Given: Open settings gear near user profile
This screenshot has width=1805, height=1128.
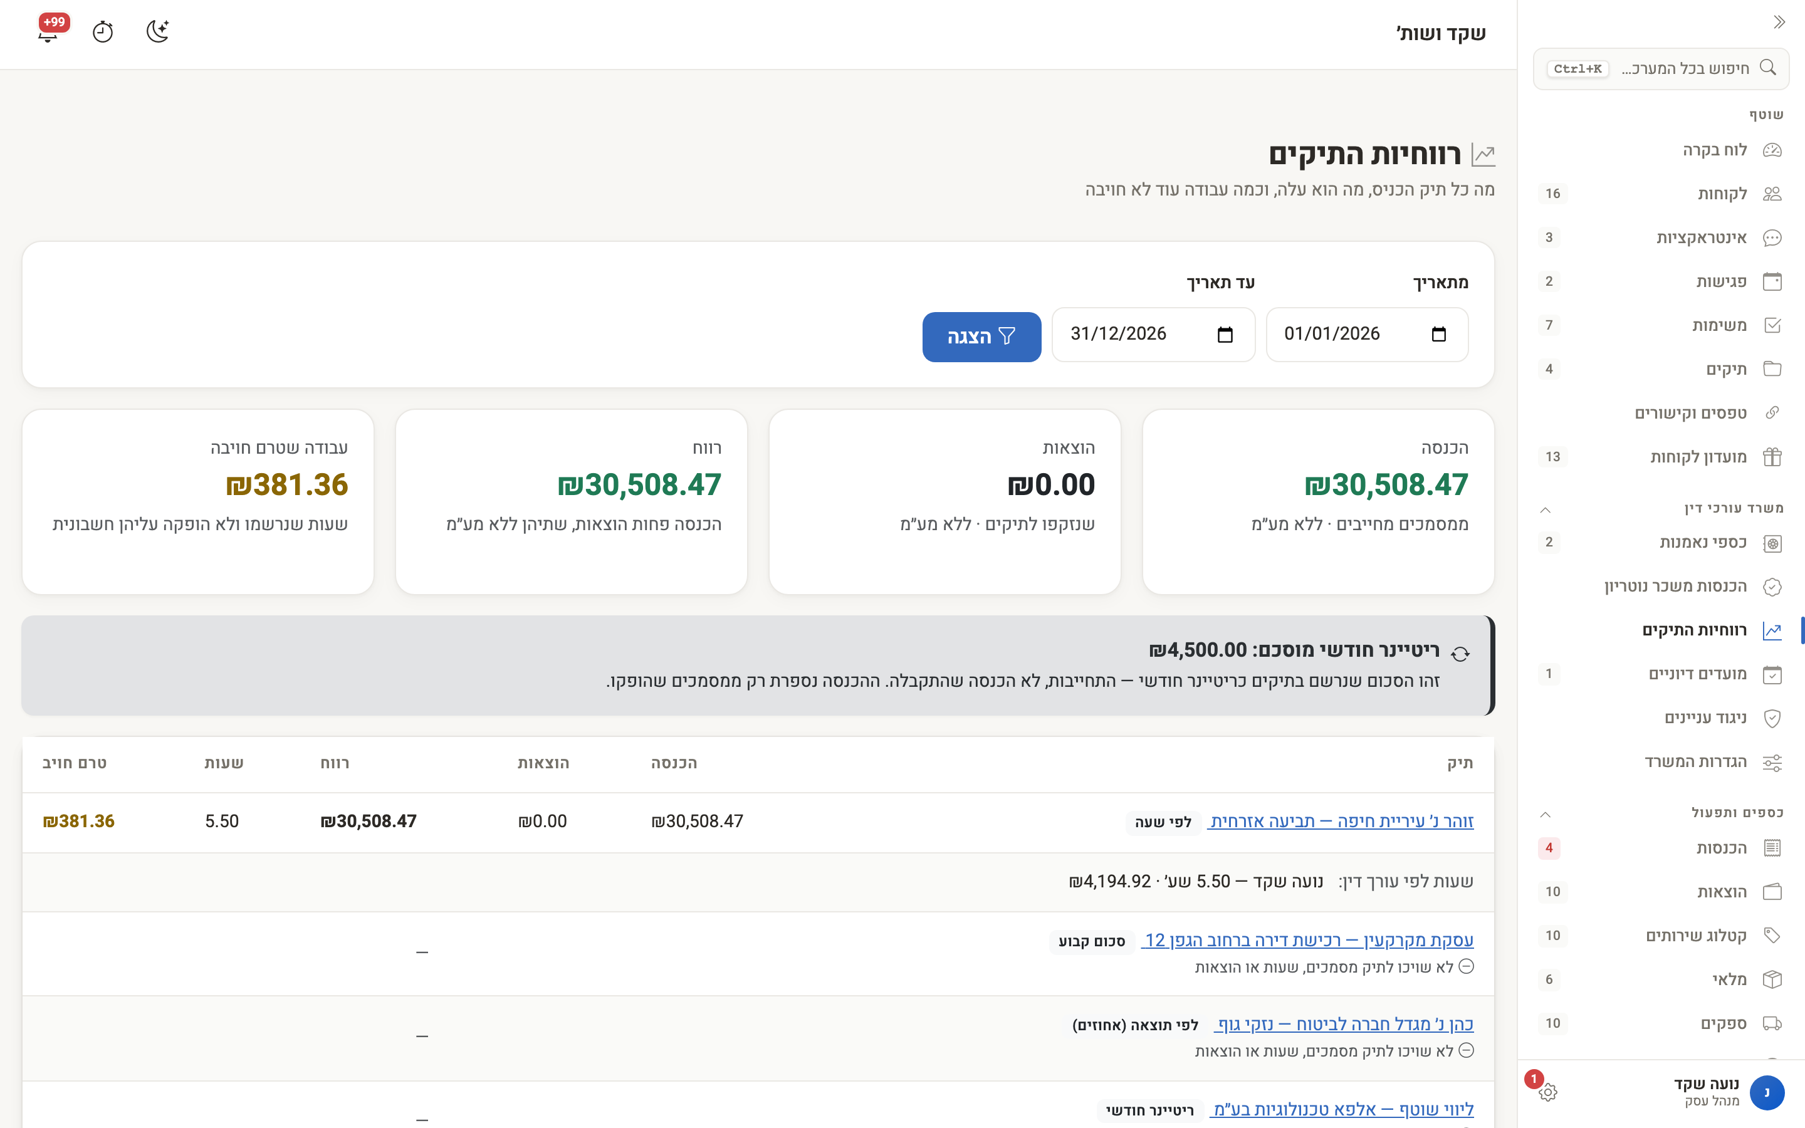Looking at the screenshot, I should [x=1547, y=1092].
